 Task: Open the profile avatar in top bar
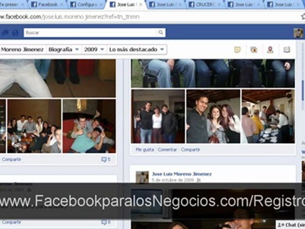click(x=298, y=33)
